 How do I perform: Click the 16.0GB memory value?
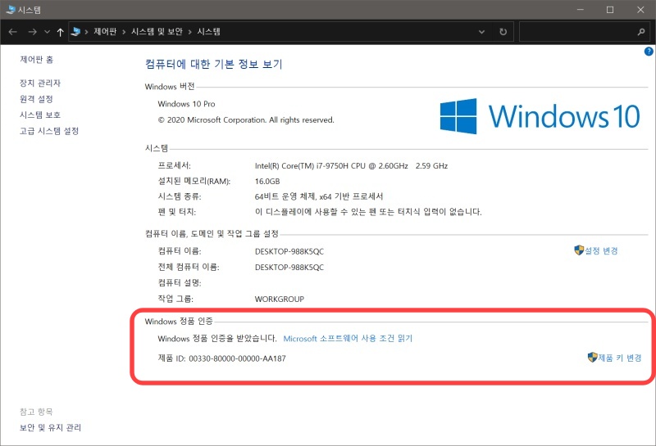[x=267, y=181]
